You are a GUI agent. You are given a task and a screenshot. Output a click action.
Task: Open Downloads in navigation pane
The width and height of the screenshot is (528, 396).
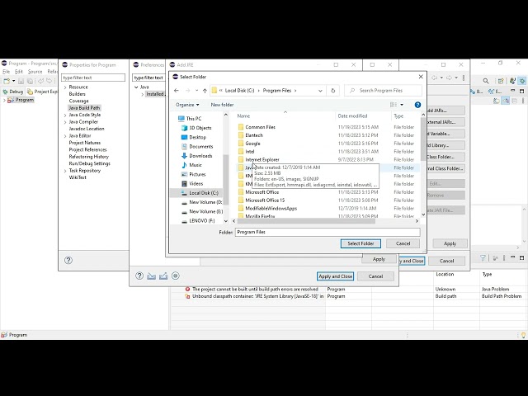[x=200, y=156]
